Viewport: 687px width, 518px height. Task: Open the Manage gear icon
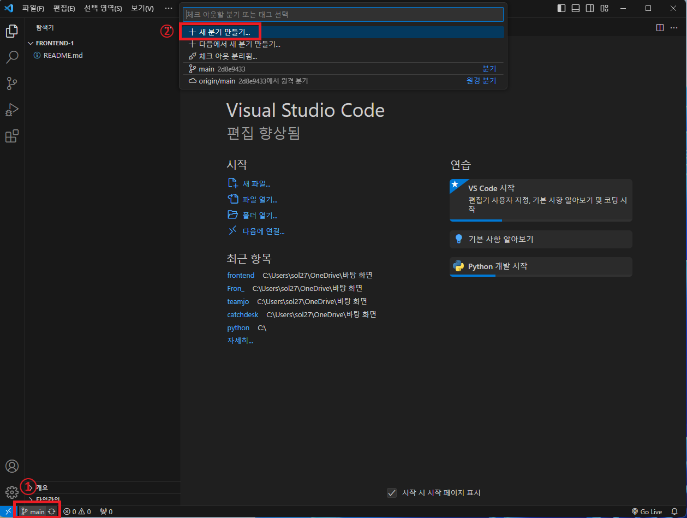click(11, 492)
